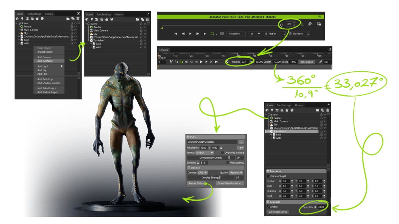
Task: Click the Bake Speed button
Action: coord(307,62)
